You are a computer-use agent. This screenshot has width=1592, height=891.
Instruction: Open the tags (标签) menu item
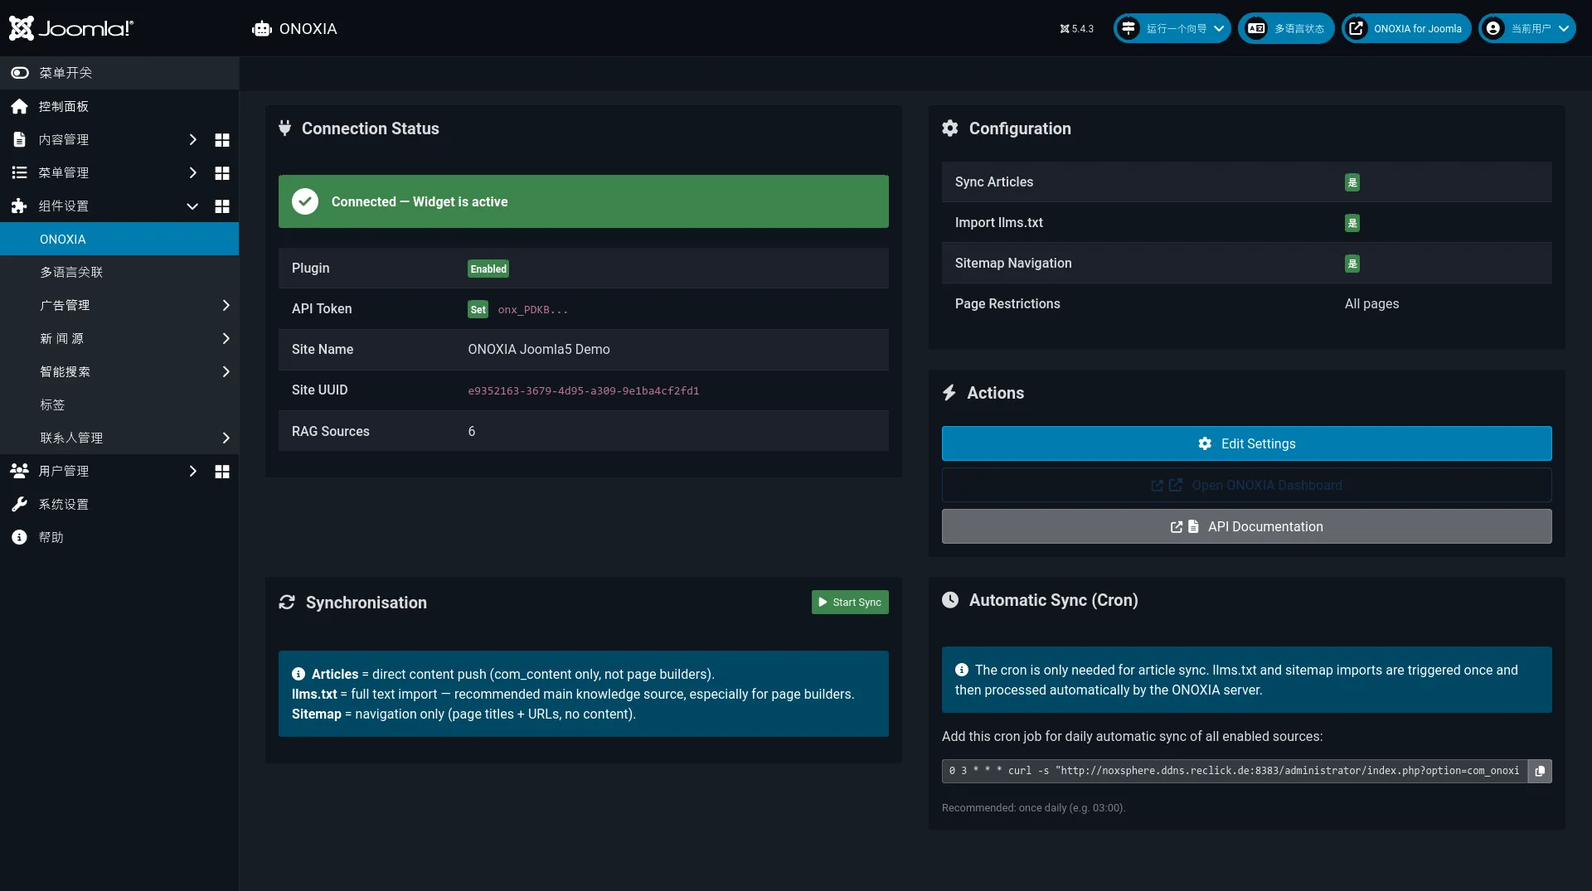pyautogui.click(x=119, y=404)
